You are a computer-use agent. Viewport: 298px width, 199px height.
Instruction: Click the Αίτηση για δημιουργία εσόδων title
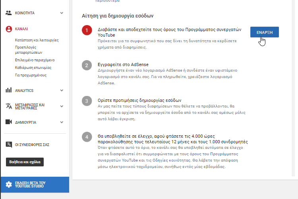coord(118,16)
